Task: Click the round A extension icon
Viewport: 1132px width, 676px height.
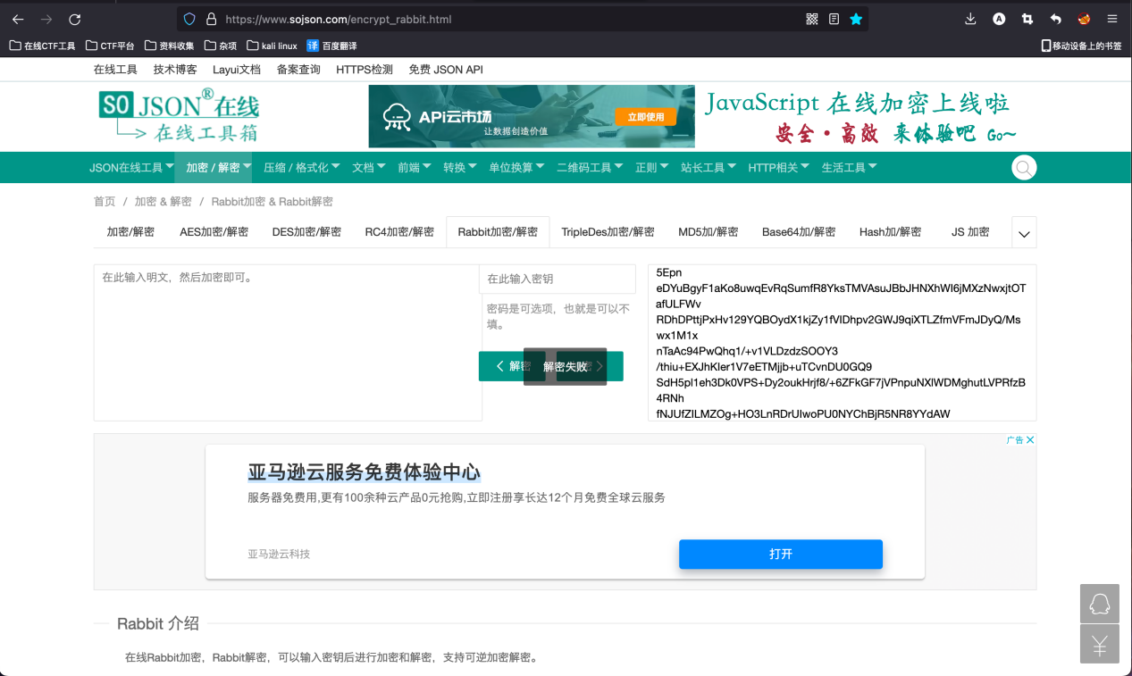Action: [x=1000, y=19]
